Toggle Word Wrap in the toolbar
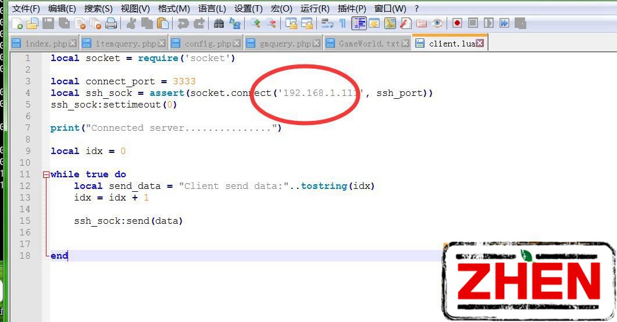This screenshot has height=322, width=617. point(327,23)
